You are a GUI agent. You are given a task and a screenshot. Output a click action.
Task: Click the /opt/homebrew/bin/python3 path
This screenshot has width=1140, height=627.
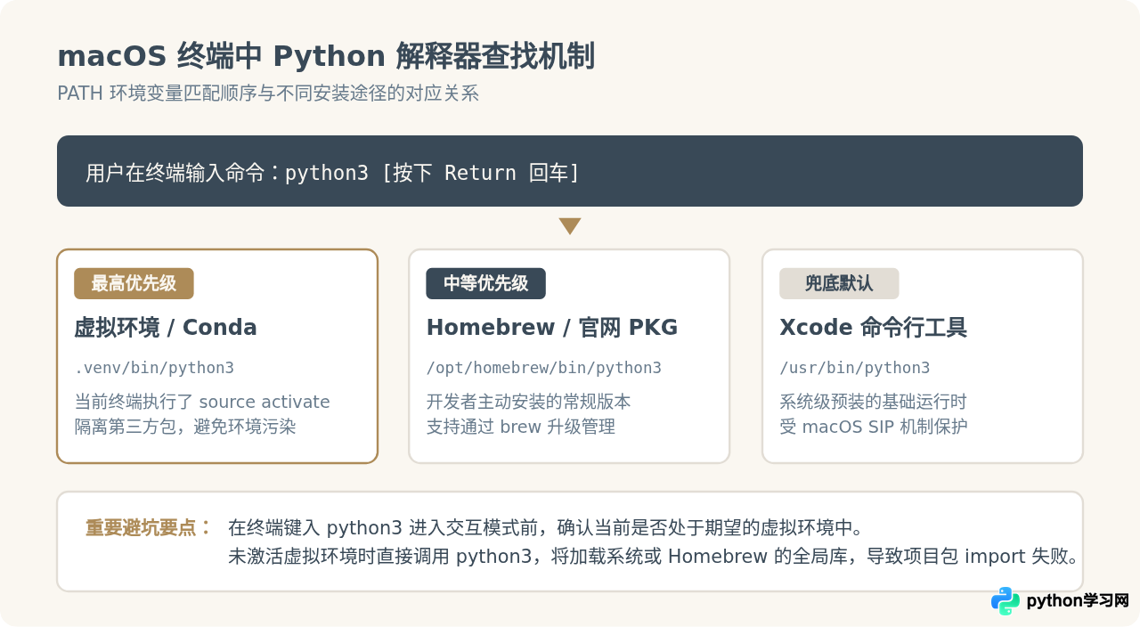(x=544, y=368)
